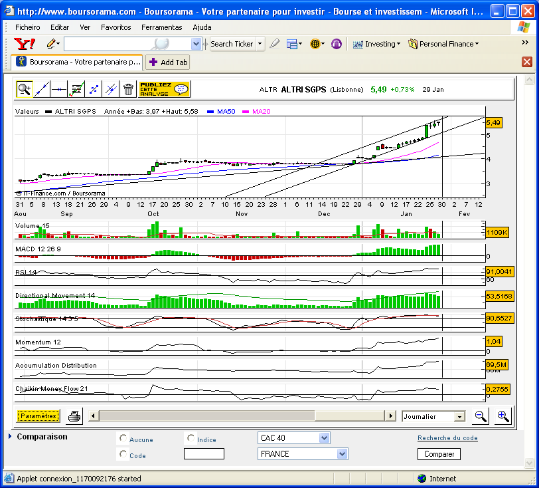Viewport: 539px width, 488px height.
Task: Open the Ajuda menu
Action: (202, 27)
